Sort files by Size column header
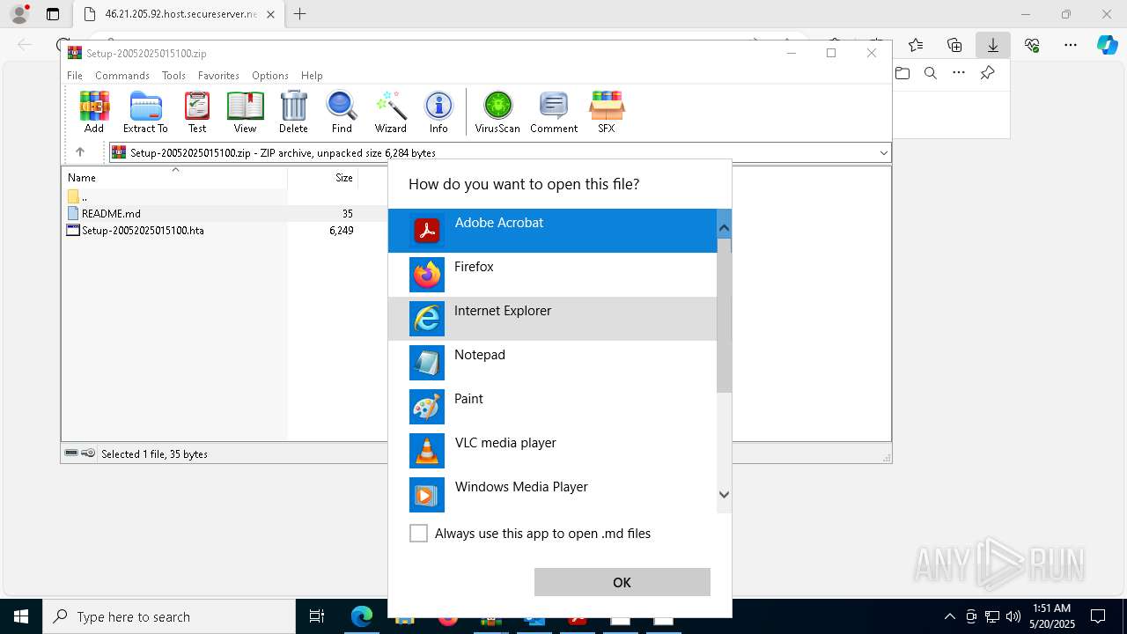This screenshot has width=1127, height=634. (322, 177)
